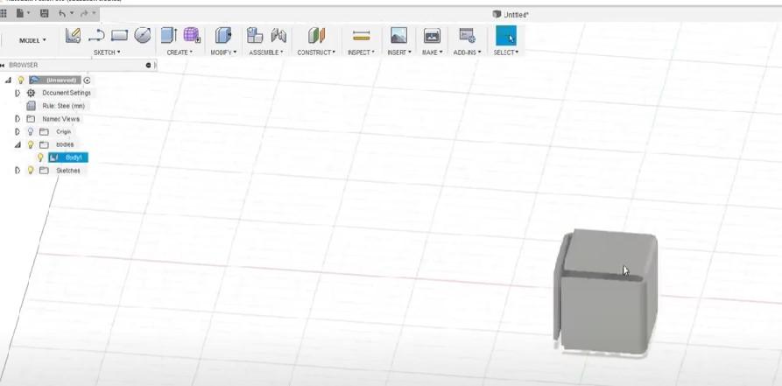Select the Create Sketch tool
This screenshot has height=386, width=782.
point(73,35)
